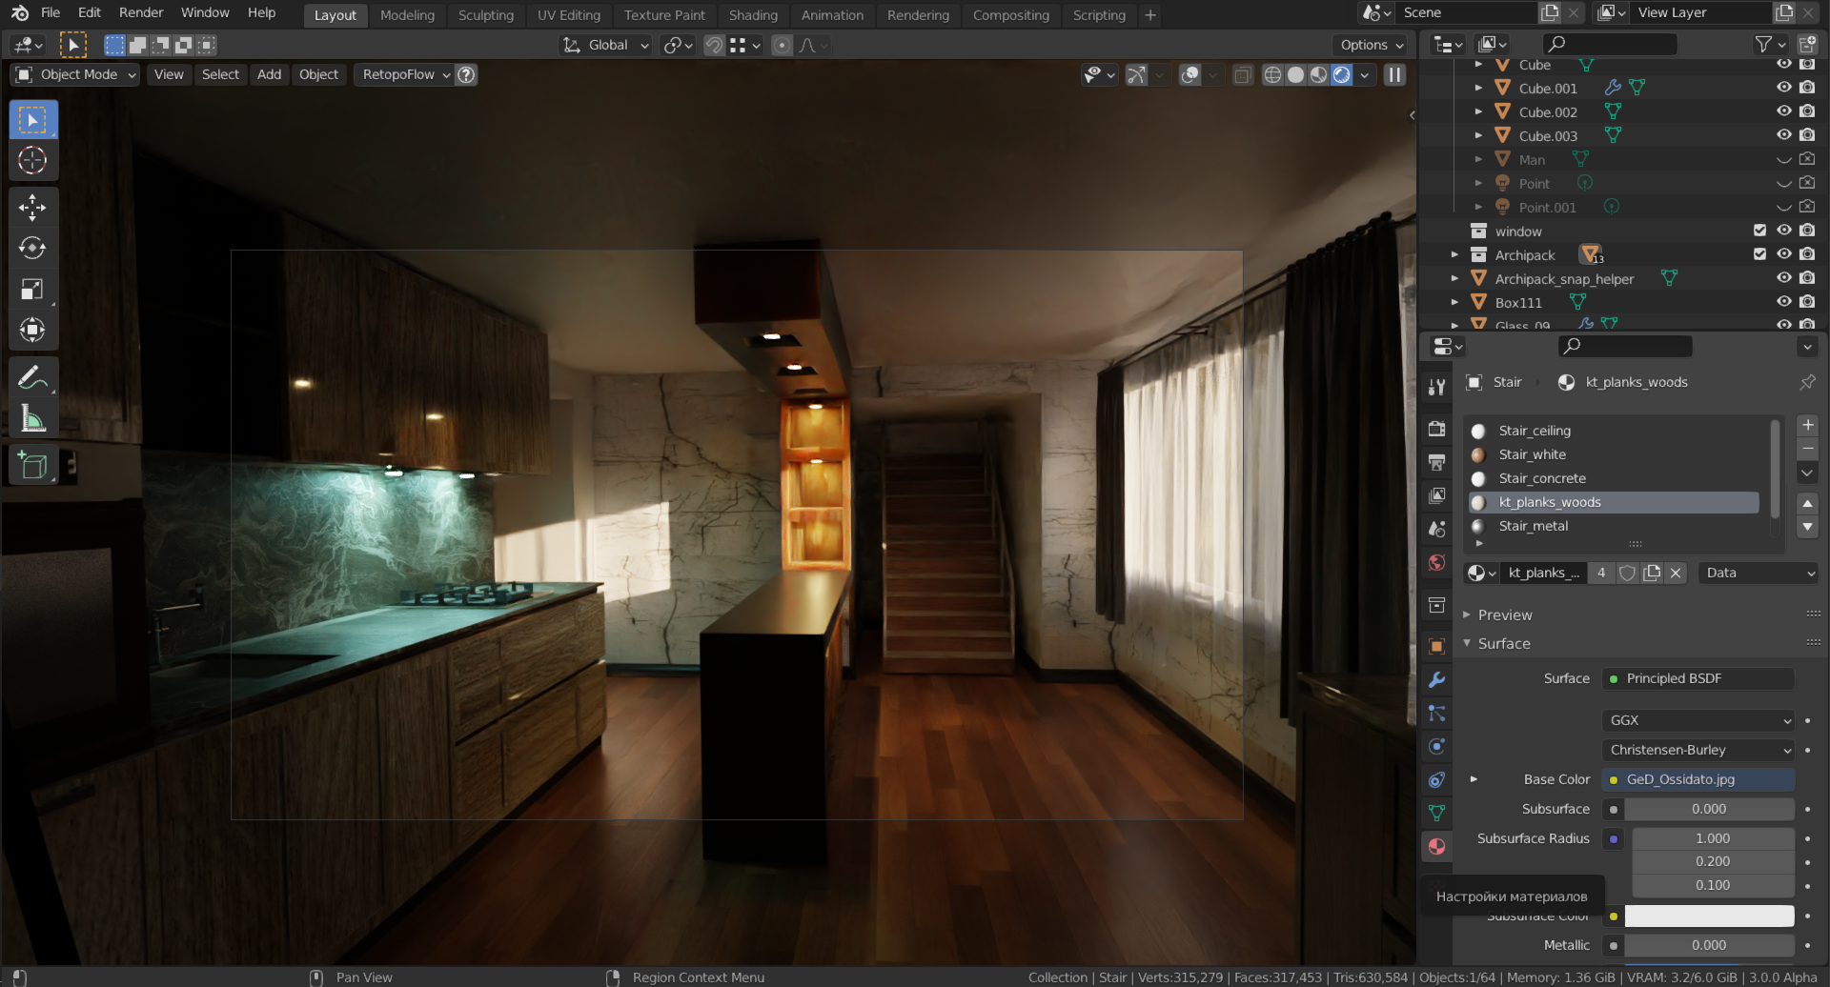Open the Object Mode dropdown
The width and height of the screenshot is (1830, 987).
point(76,74)
